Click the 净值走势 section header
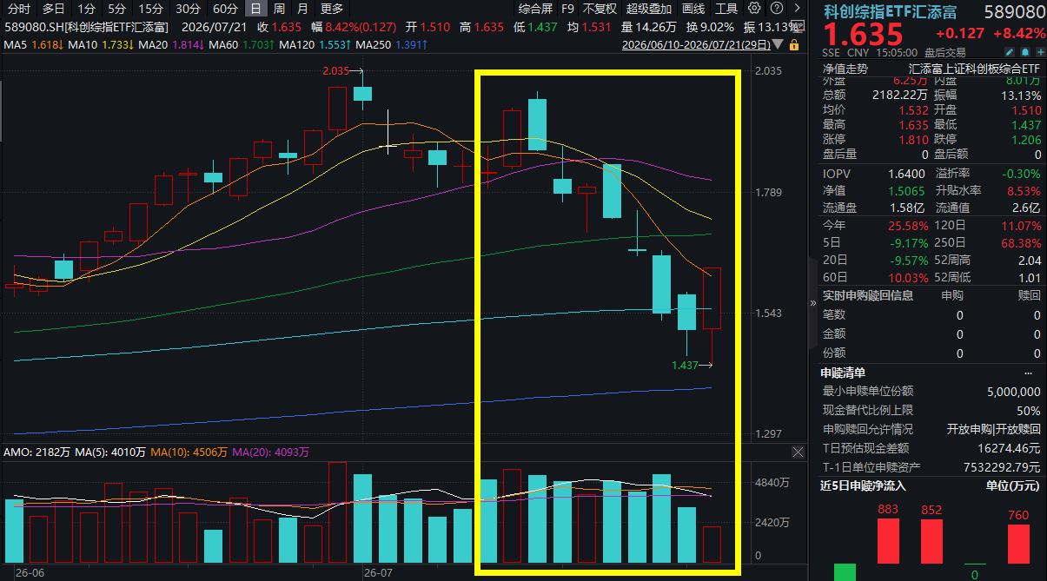This screenshot has width=1047, height=581. [x=845, y=69]
